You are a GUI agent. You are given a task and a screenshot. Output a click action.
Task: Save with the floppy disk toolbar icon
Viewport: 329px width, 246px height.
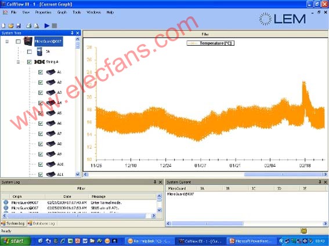pyautogui.click(x=18, y=25)
